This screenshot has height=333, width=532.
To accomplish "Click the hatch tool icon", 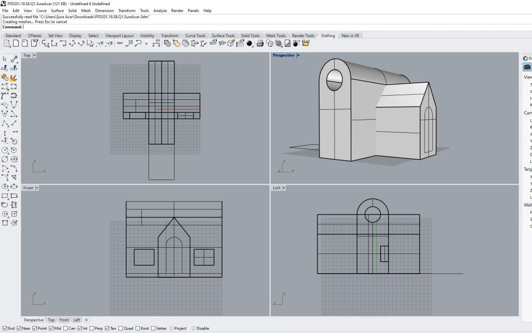I will point(168,44).
